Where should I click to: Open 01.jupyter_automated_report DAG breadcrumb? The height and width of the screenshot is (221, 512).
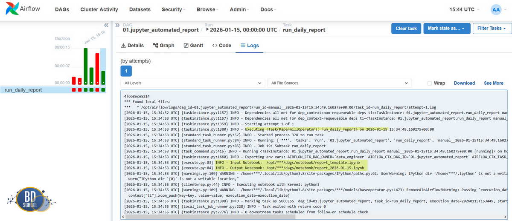[x=160, y=30]
